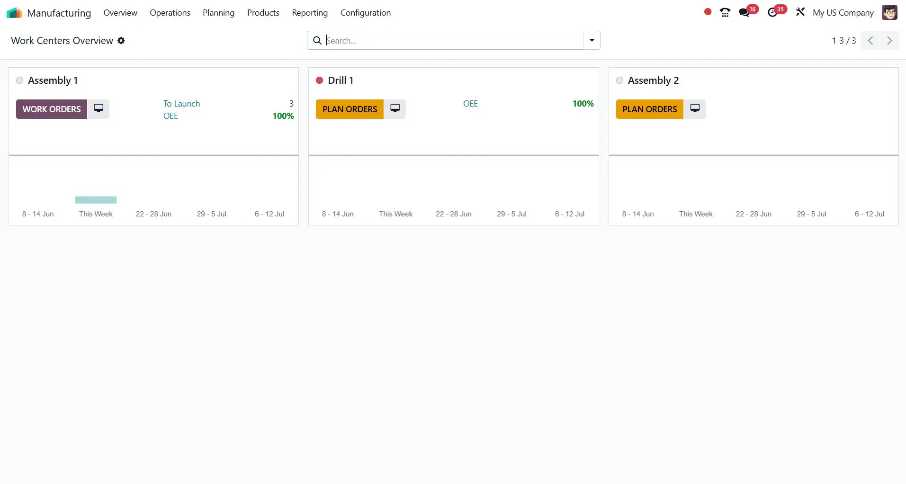Click the 1-3 / 3 pager counter
Screen dimensions: 906x484
click(x=843, y=41)
